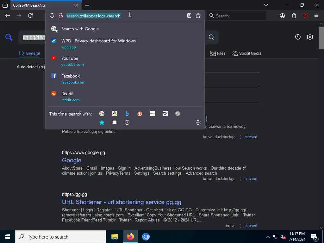This screenshot has height=243, width=324.
Task: Open the Chromium browser taskbar icon
Action: coord(146,237)
